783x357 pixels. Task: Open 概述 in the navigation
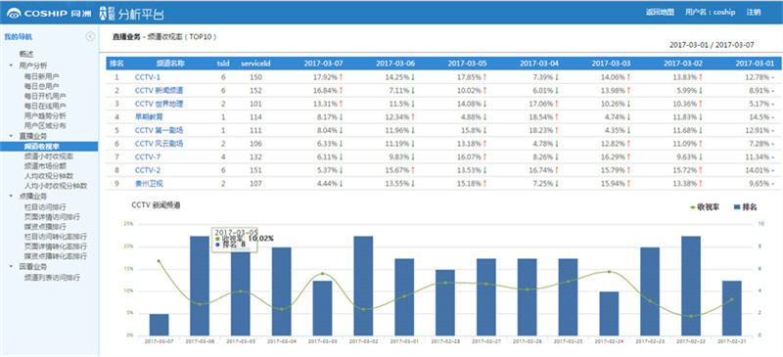point(26,54)
